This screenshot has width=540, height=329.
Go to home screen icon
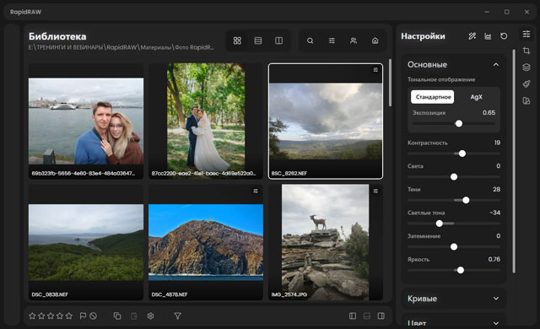[375, 40]
